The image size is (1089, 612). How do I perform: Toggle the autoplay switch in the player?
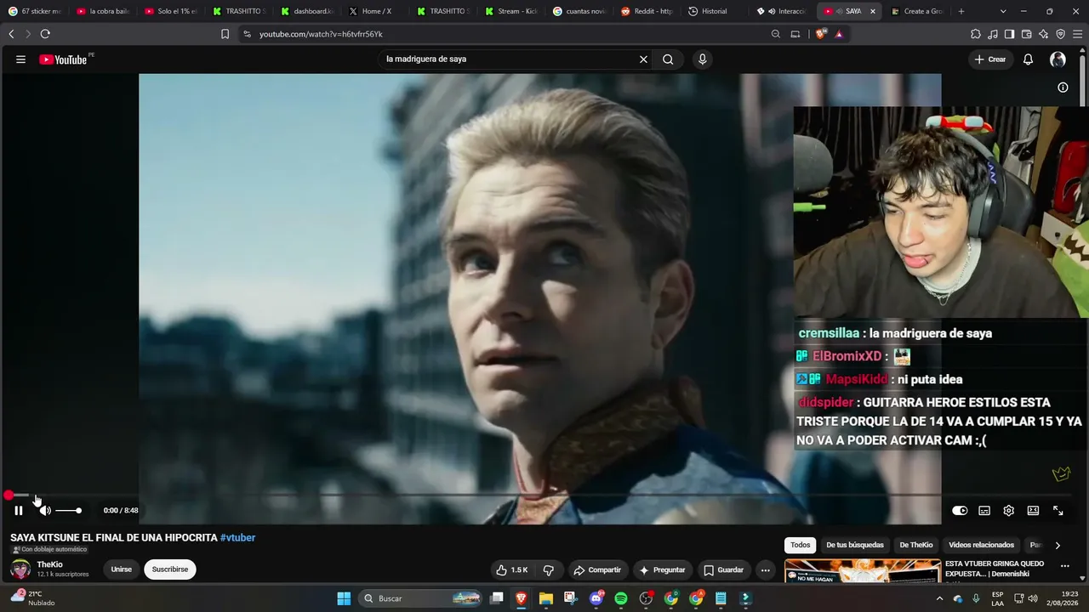tap(960, 511)
